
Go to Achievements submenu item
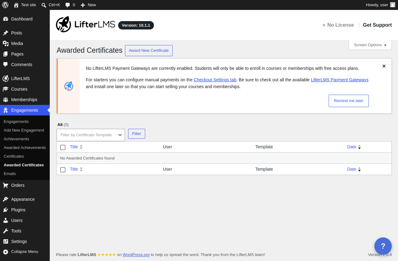(x=16, y=139)
